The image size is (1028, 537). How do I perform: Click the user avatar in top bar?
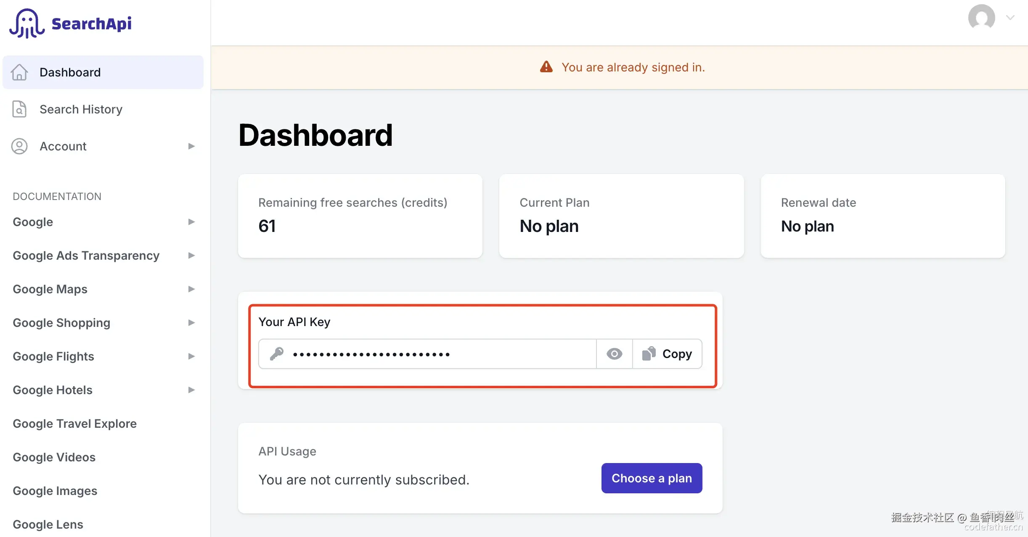(981, 18)
